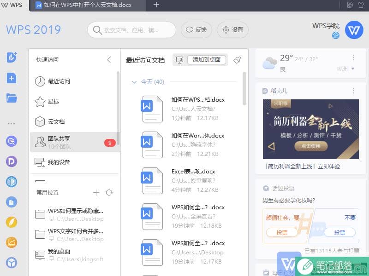This screenshot has width=369, height=276.
Task: Click the blue cube icon at sidebar bottom
Action: coord(12,263)
